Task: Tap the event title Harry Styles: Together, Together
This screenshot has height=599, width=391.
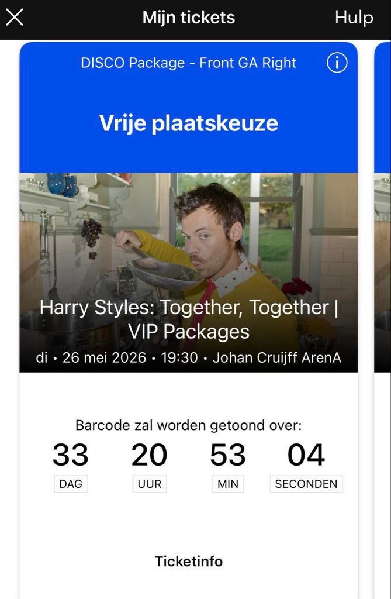Action: click(x=188, y=319)
